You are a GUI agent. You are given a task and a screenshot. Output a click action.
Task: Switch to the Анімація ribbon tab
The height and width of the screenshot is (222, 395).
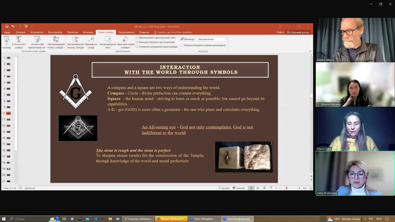pos(88,32)
